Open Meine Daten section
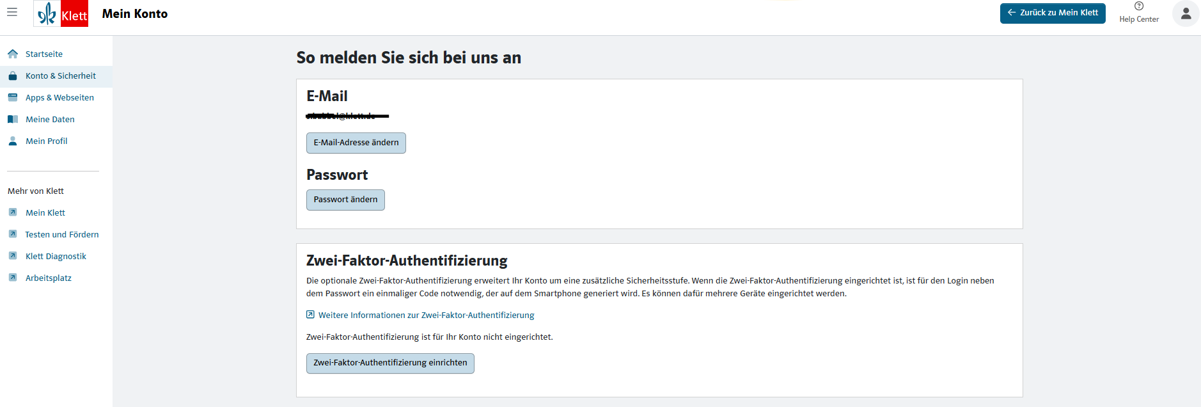 [50, 119]
